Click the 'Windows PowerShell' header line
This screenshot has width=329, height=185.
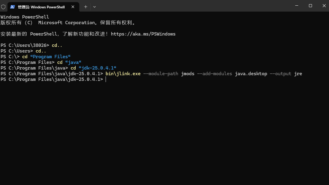pyautogui.click(x=25, y=17)
